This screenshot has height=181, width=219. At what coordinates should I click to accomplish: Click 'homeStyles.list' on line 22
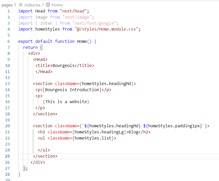point(93,138)
